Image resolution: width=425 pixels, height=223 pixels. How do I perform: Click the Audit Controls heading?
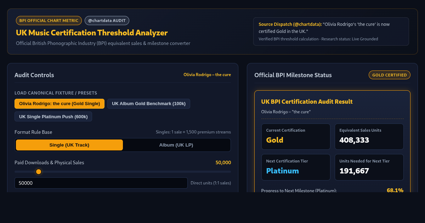[34, 75]
